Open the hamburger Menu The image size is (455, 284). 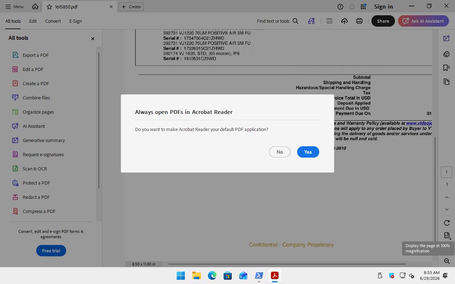(15, 6)
